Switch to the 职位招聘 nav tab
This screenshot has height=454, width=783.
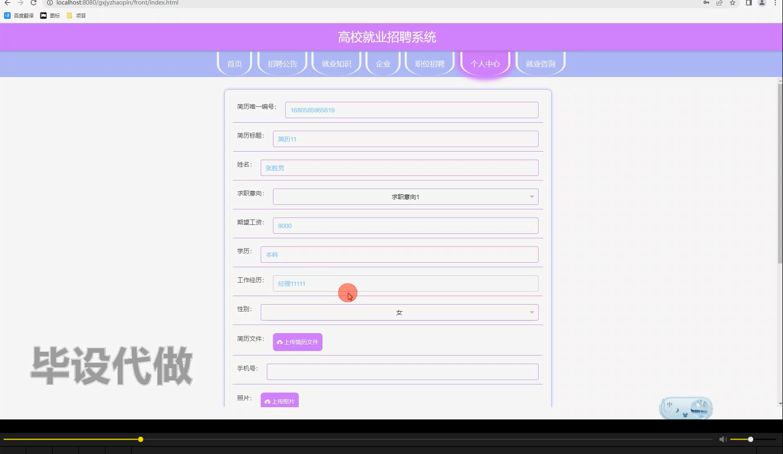pos(429,63)
